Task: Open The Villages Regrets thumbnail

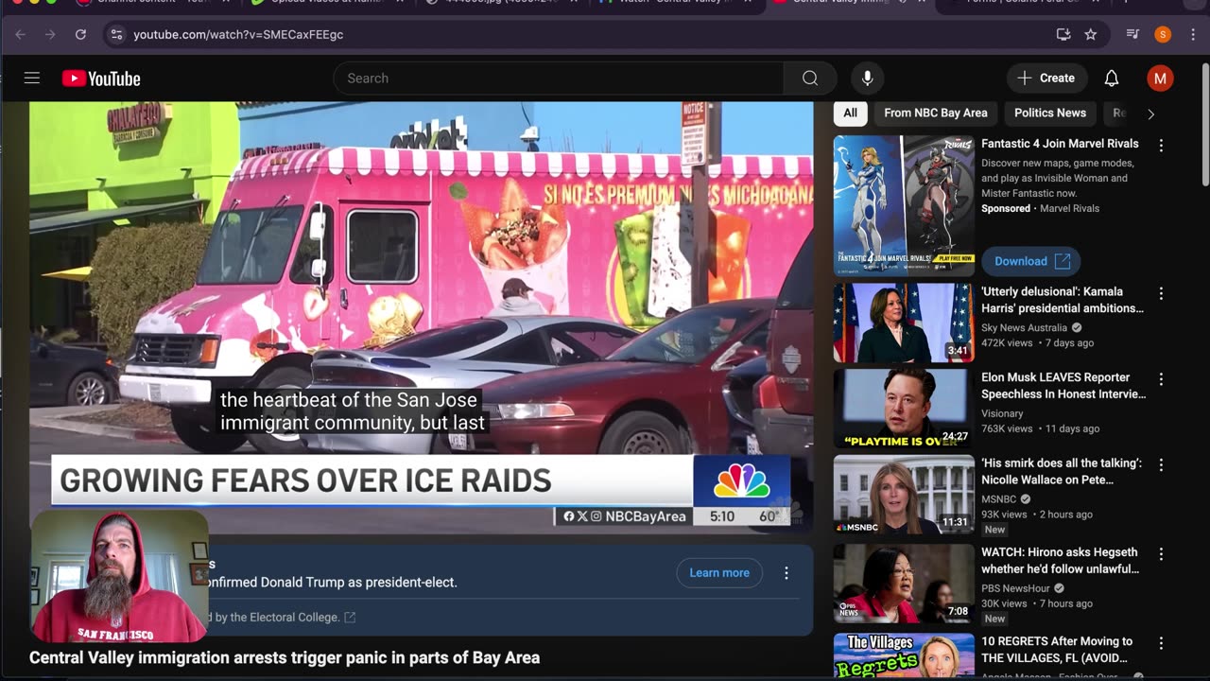Action: click(x=904, y=655)
